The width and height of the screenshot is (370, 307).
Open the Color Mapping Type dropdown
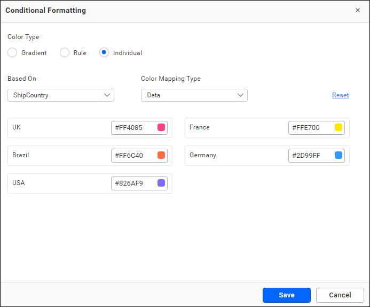pos(194,95)
